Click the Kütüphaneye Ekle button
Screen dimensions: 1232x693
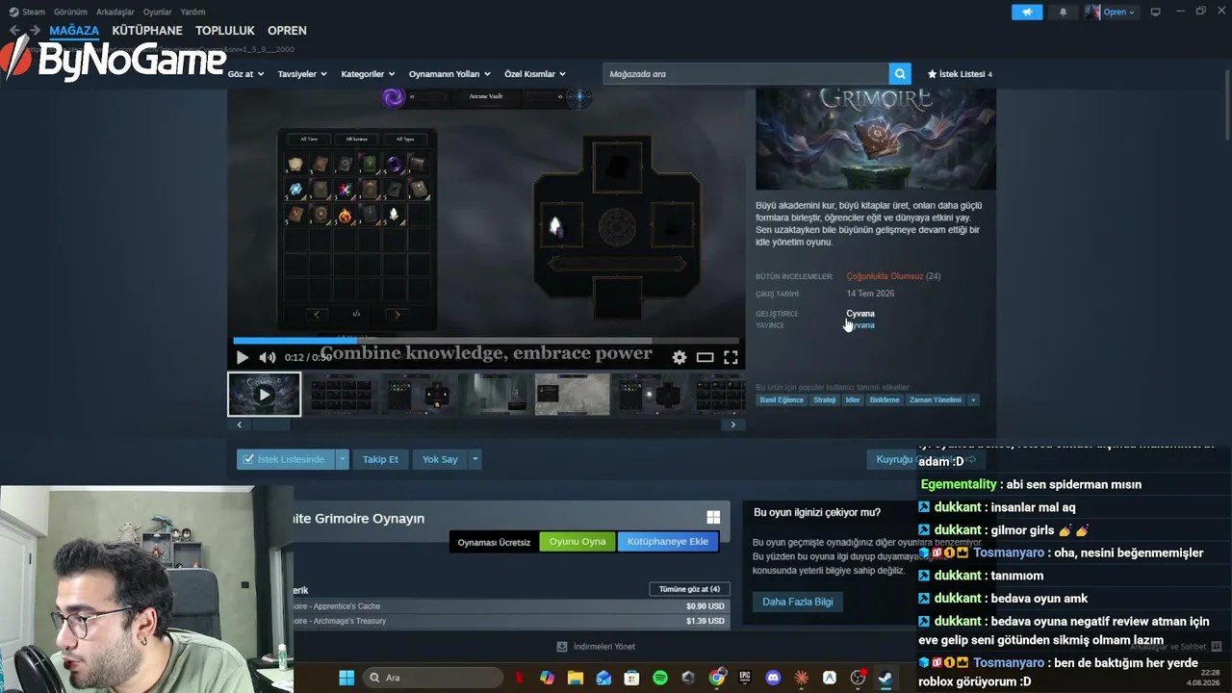(x=668, y=542)
